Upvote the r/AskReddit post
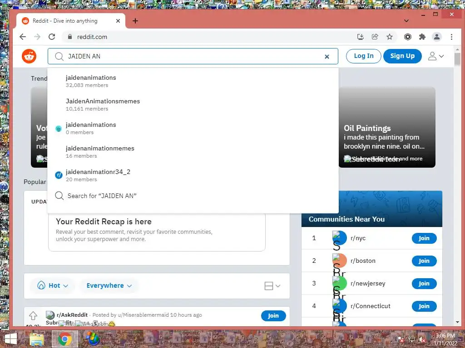This screenshot has width=465, height=348. (33, 315)
